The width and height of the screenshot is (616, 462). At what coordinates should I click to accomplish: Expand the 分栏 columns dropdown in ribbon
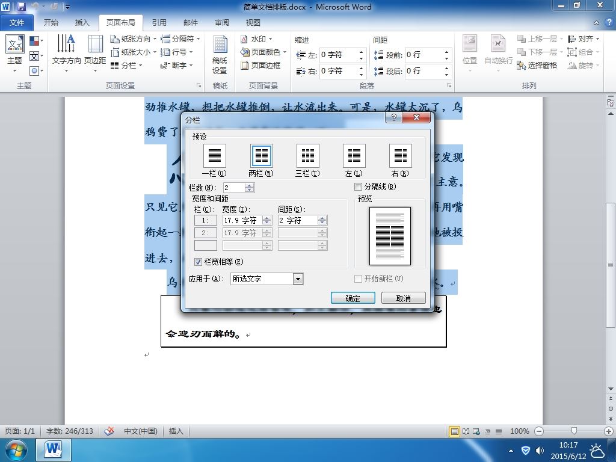[140, 65]
